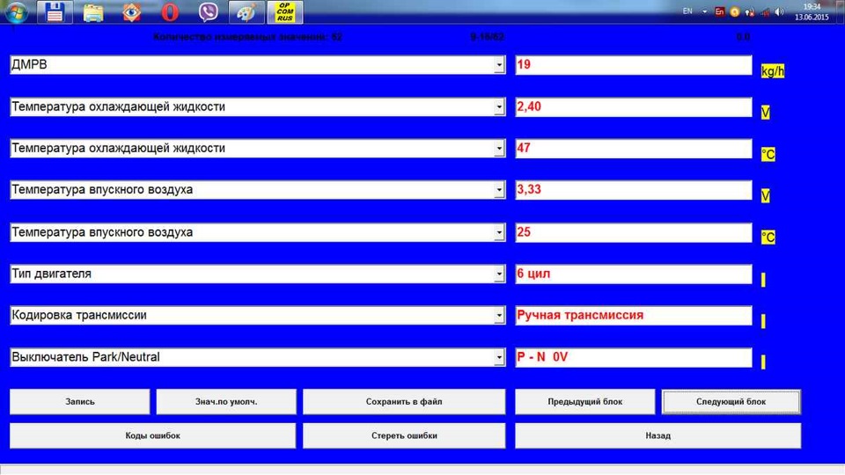Click the Знач.по умолч. button
The width and height of the screenshot is (845, 475).
226,402
